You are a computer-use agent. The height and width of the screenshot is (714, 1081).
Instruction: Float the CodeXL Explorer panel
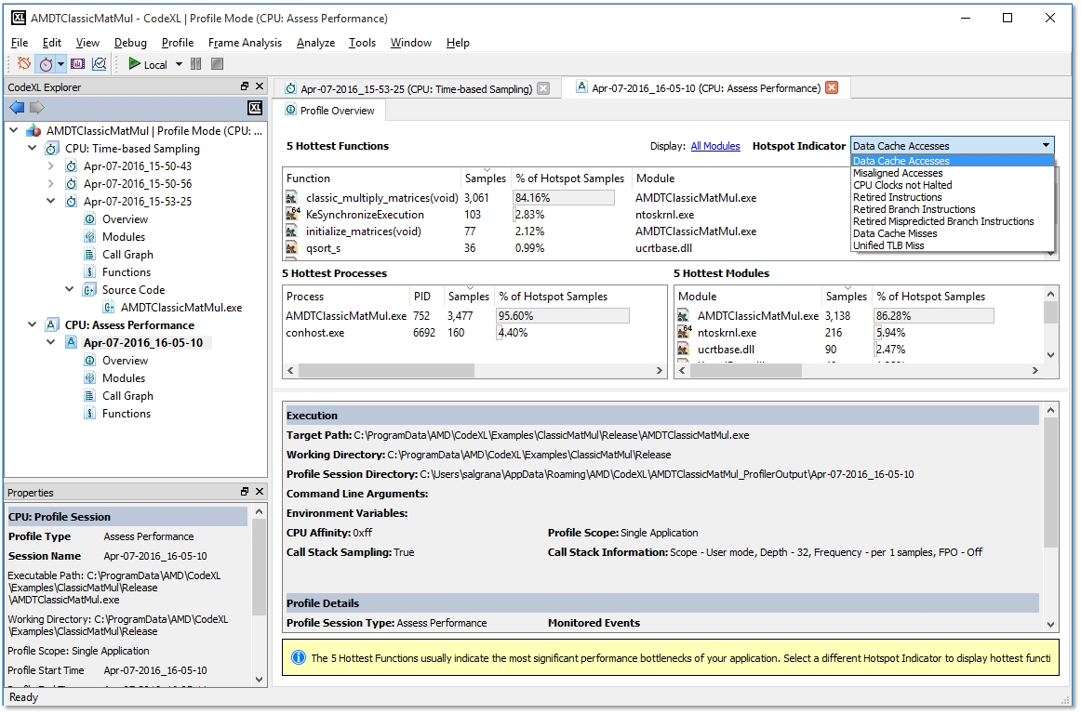(244, 86)
